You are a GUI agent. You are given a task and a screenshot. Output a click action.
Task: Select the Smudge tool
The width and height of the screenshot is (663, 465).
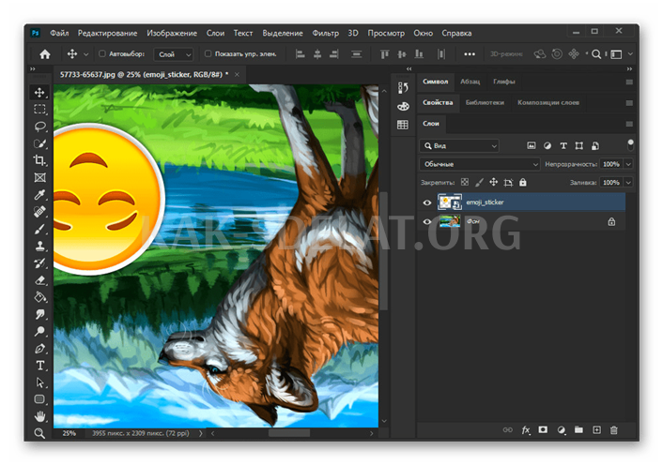pos(39,314)
